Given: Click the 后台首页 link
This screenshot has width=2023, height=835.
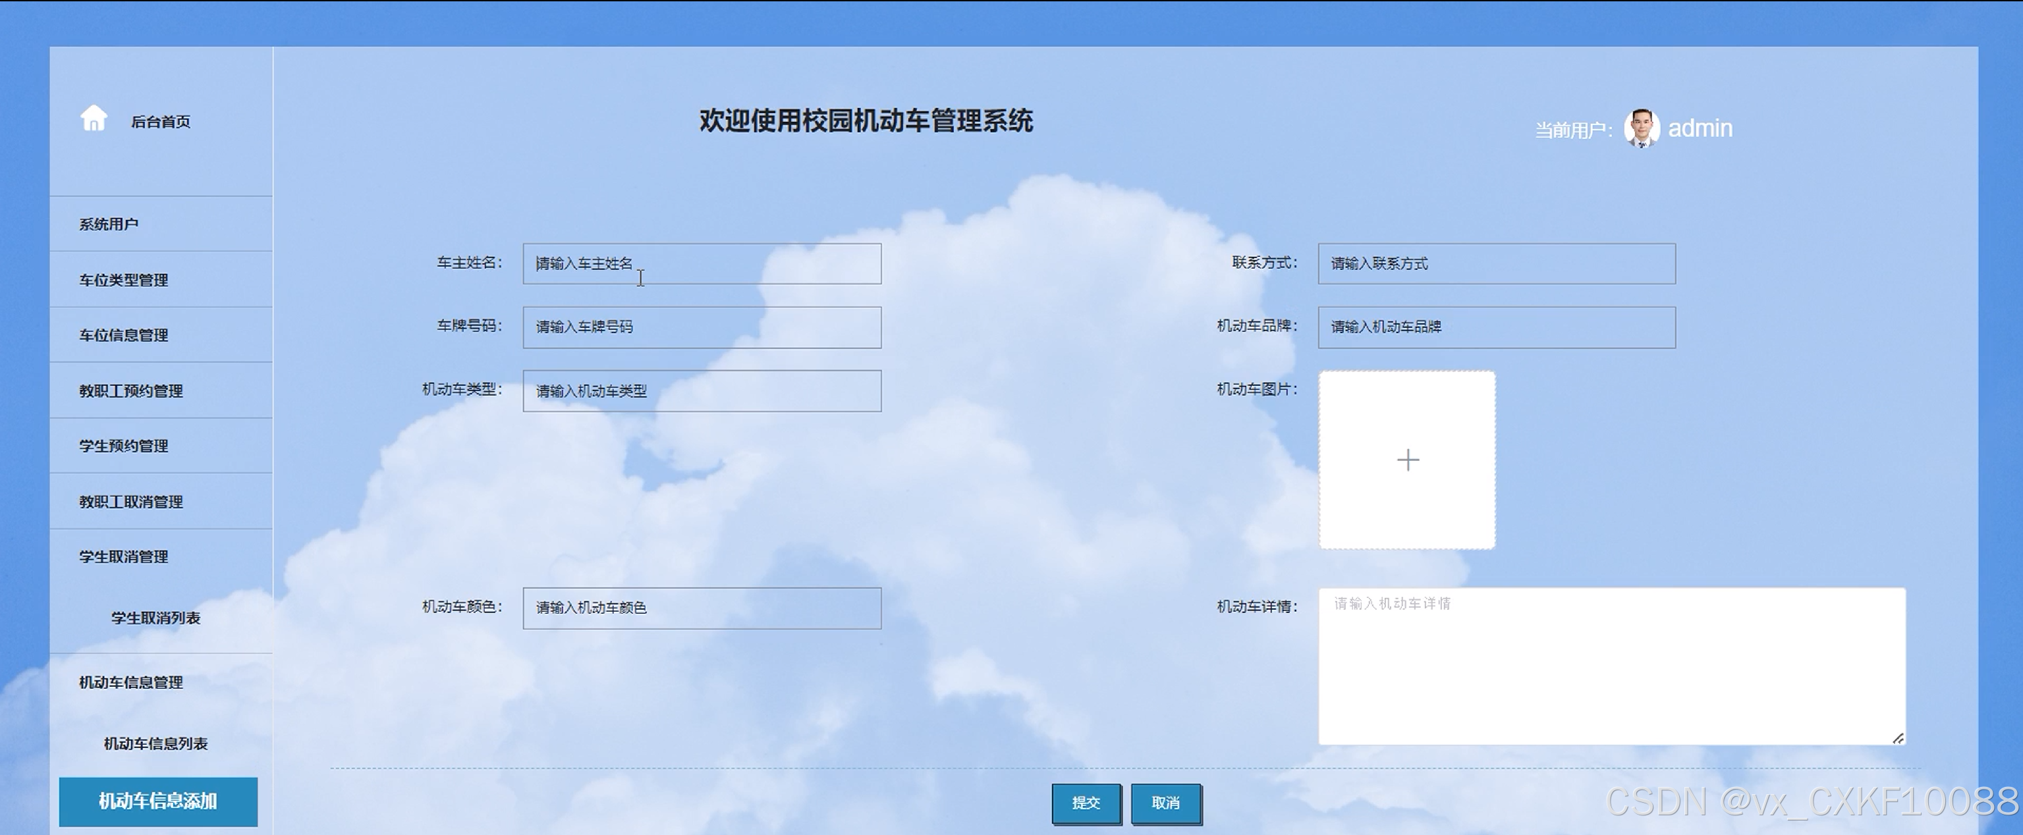Looking at the screenshot, I should pos(160,122).
